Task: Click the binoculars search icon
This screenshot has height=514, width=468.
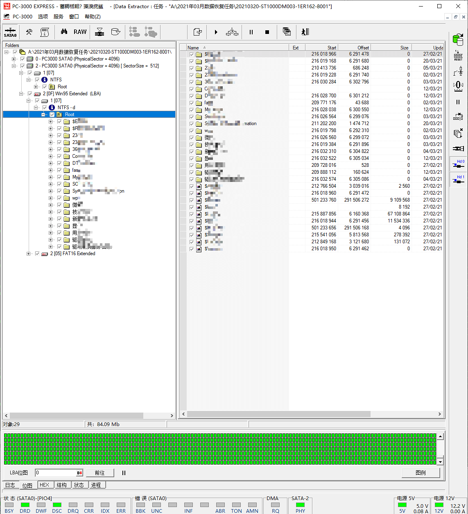Action: [64, 32]
